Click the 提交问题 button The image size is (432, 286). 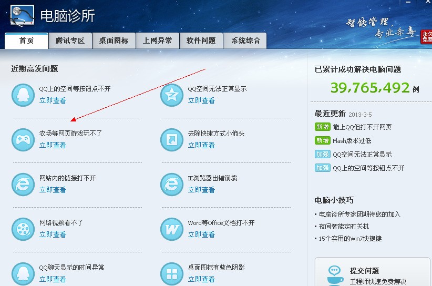click(x=372, y=272)
